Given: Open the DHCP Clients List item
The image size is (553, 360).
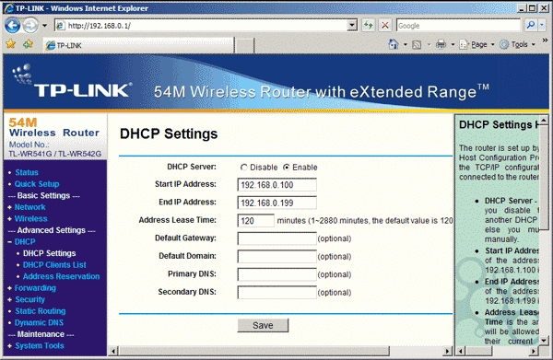Looking at the screenshot, I should pos(54,265).
